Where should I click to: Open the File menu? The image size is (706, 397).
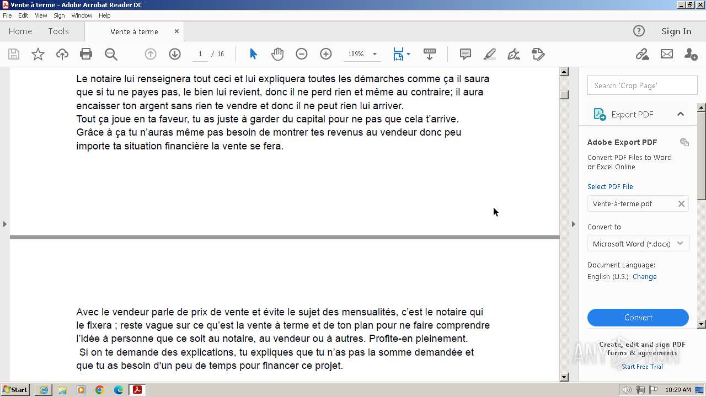7,15
